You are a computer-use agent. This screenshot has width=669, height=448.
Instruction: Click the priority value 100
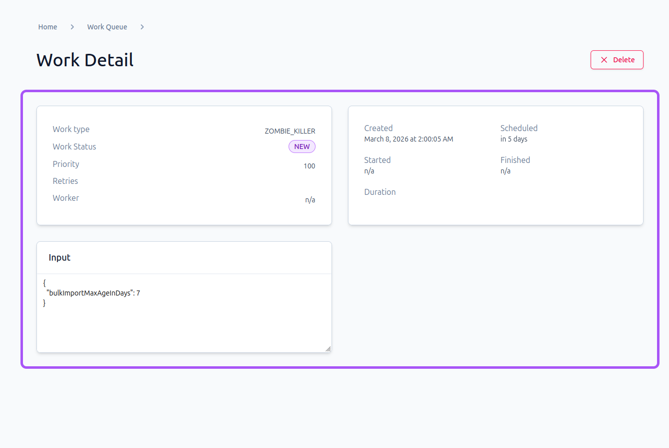(x=310, y=166)
